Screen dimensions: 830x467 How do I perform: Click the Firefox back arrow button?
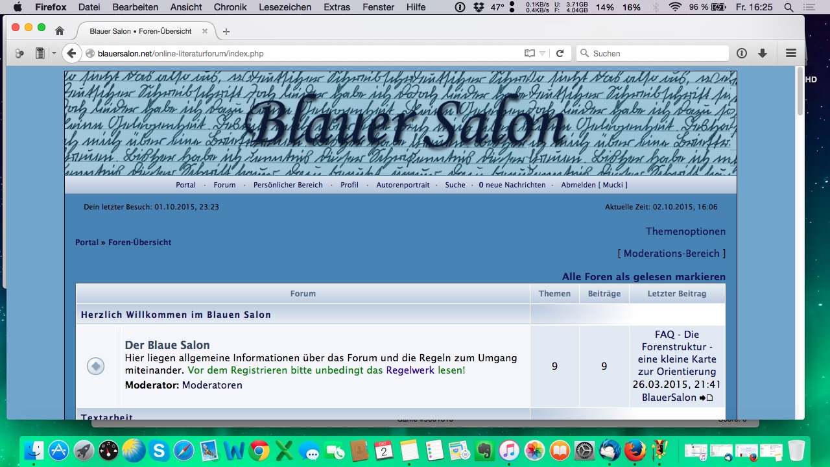[71, 54]
